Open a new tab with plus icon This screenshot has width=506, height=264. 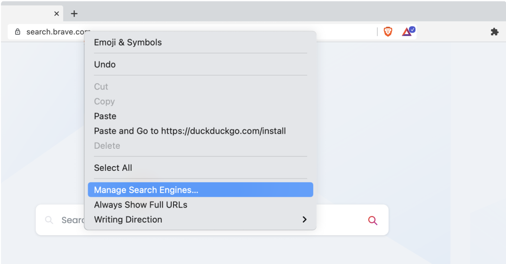click(74, 14)
